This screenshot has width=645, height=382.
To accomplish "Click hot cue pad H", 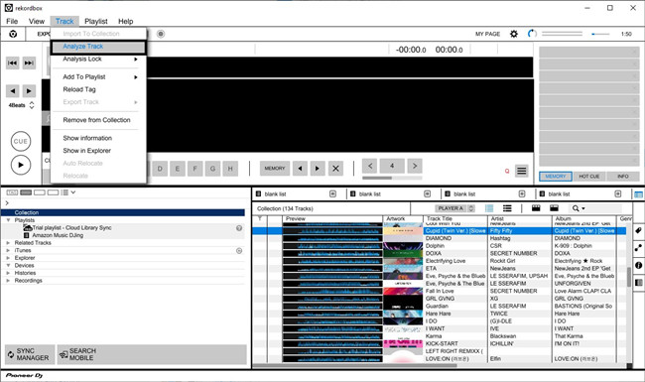I will 230,169.
